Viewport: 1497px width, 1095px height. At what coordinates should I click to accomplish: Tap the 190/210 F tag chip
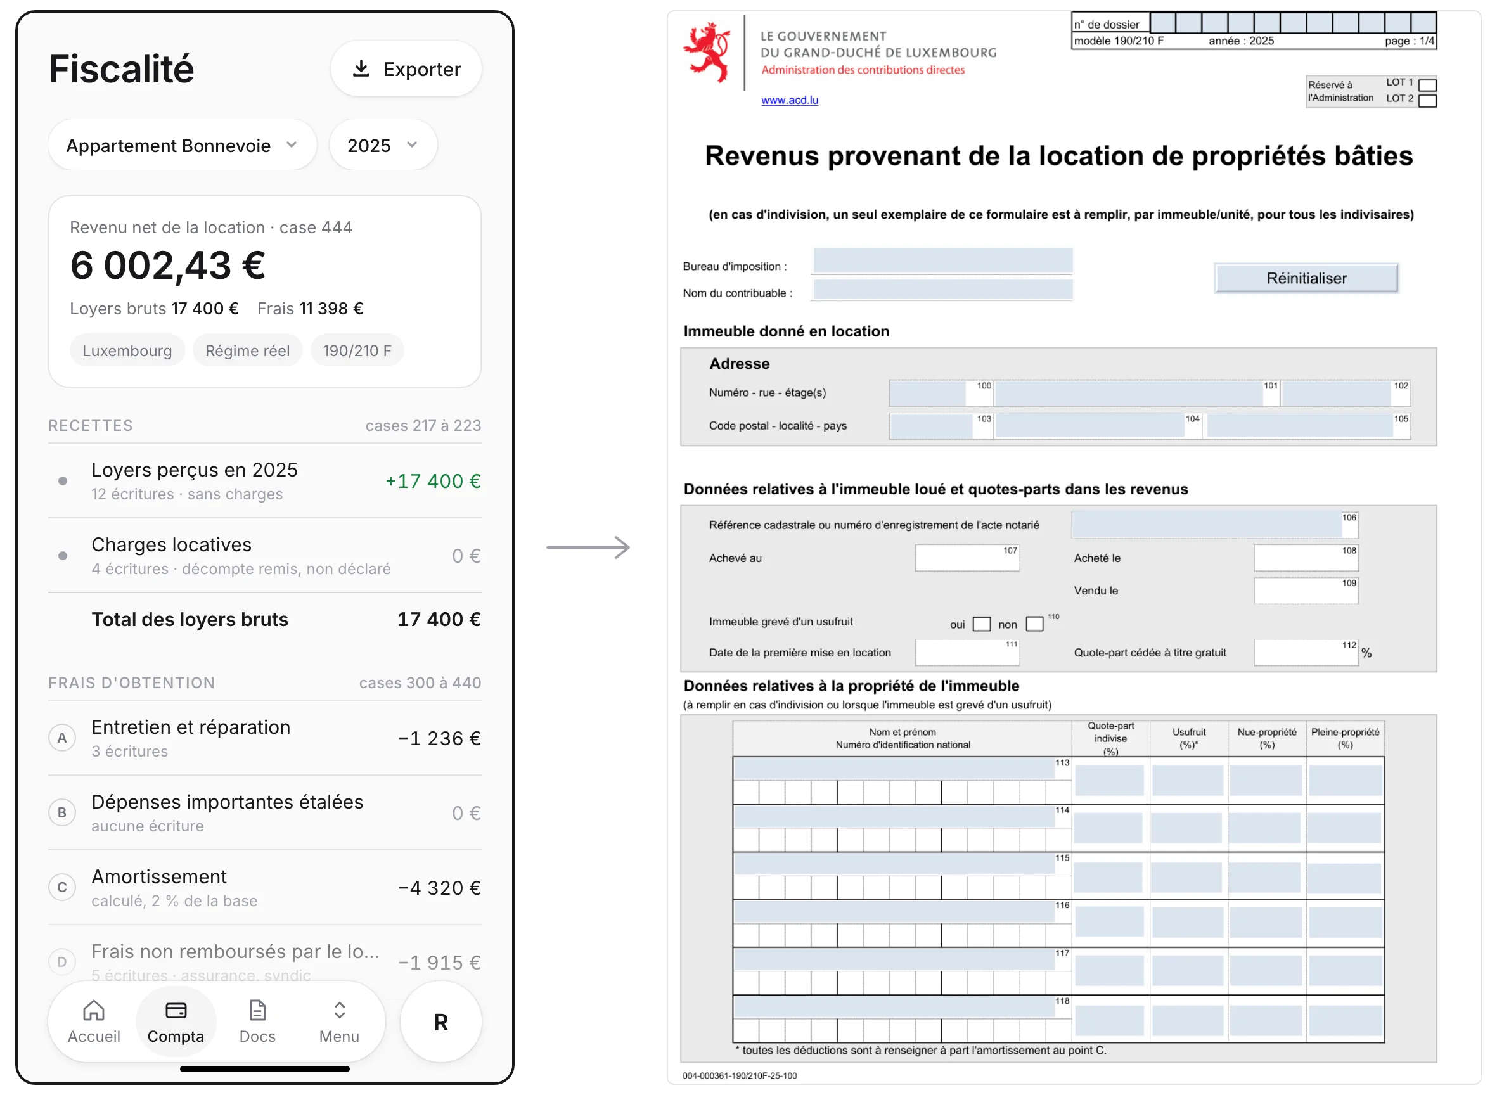[357, 350]
